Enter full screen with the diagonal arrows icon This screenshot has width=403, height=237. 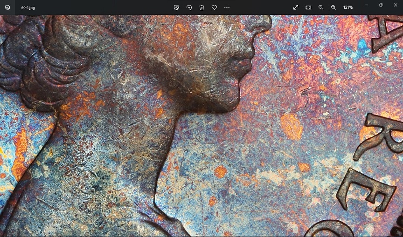pos(296,7)
